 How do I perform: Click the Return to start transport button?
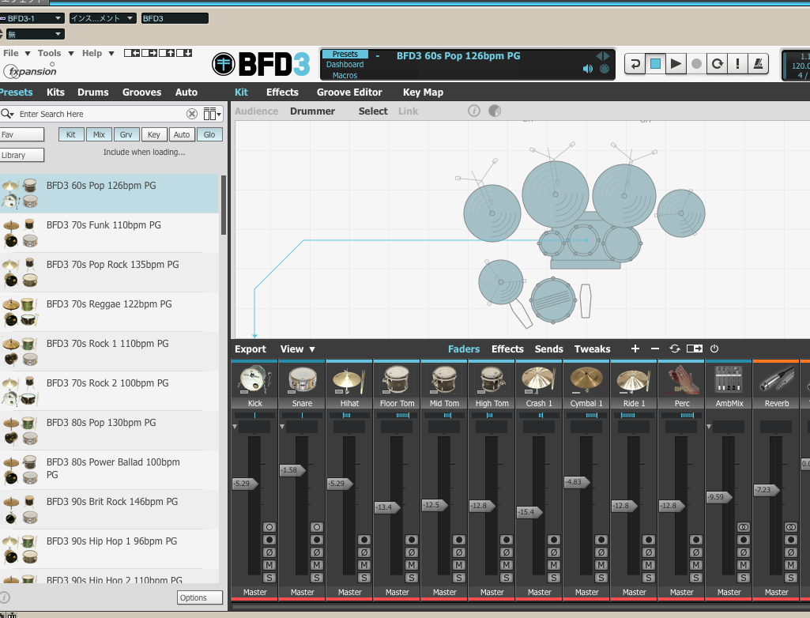(635, 64)
